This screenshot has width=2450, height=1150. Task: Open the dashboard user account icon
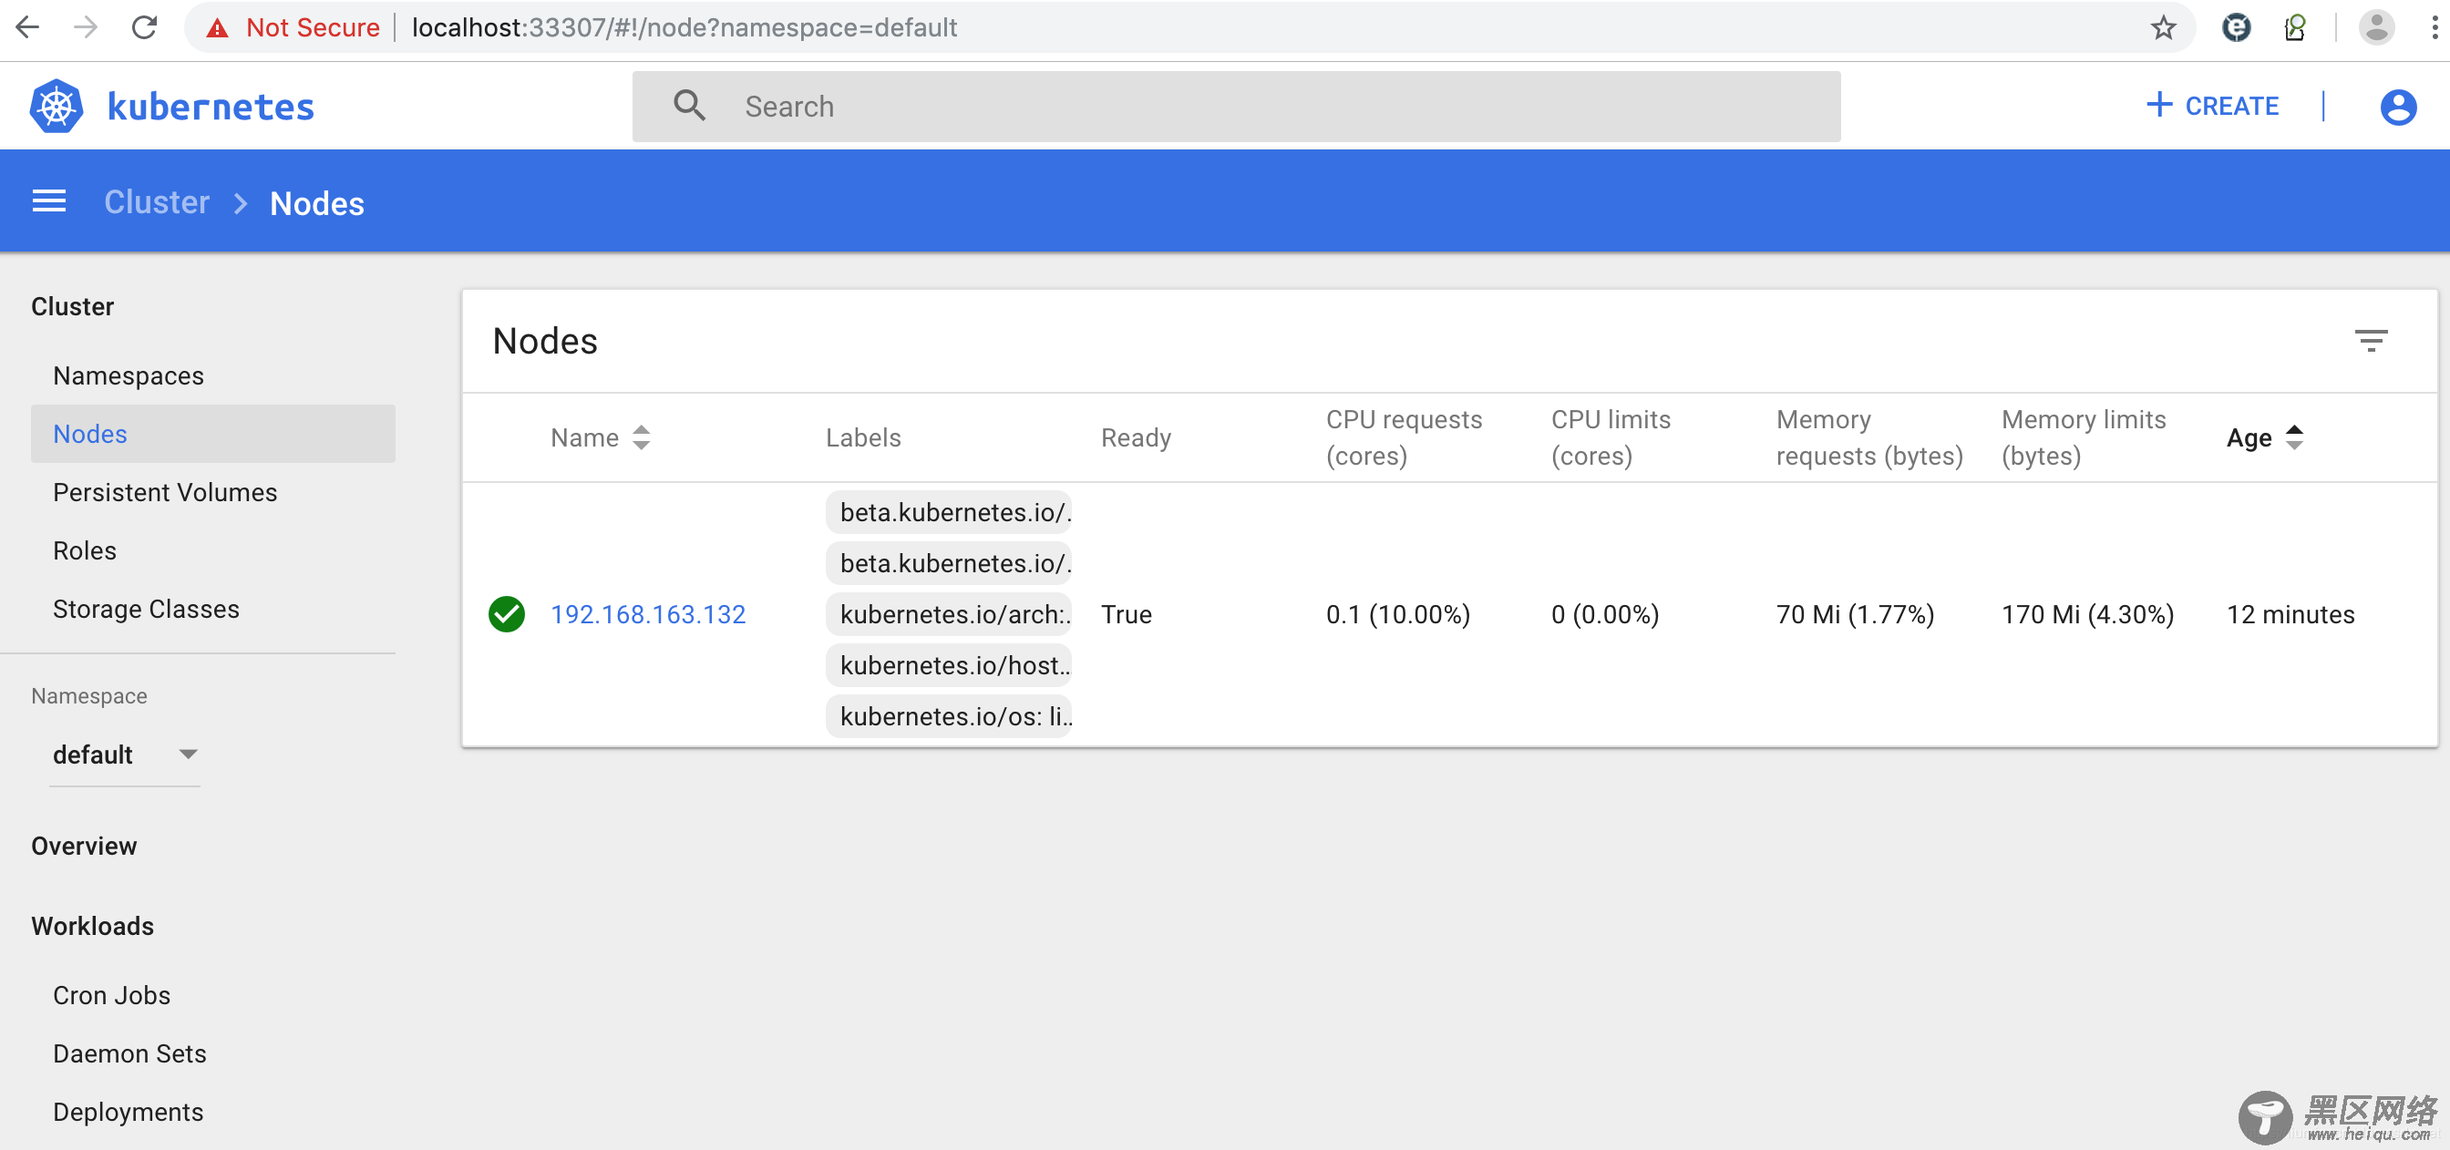[x=2398, y=107]
